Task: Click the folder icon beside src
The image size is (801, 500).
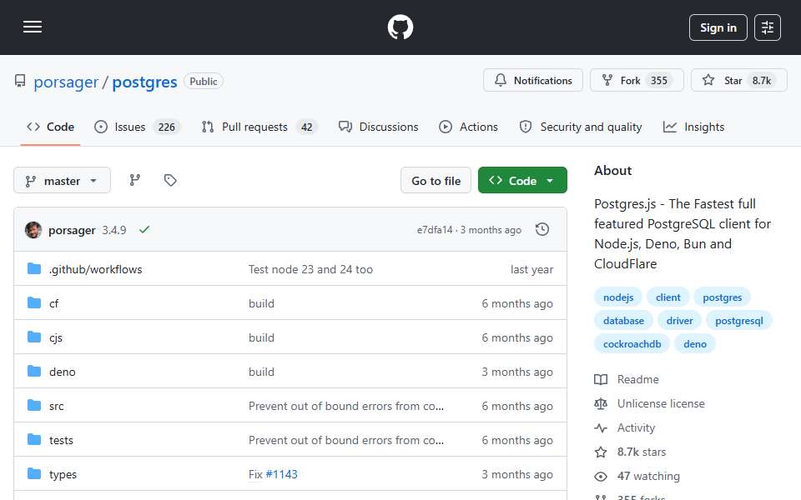Action: 33,405
